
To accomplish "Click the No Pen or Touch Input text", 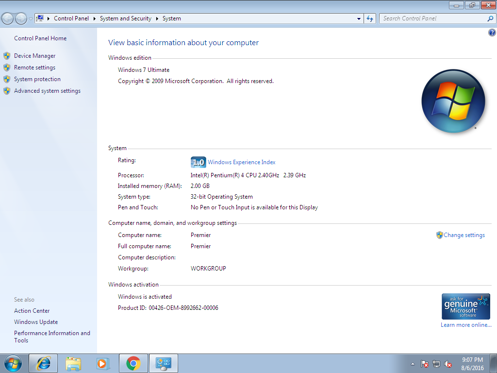I will click(254, 207).
